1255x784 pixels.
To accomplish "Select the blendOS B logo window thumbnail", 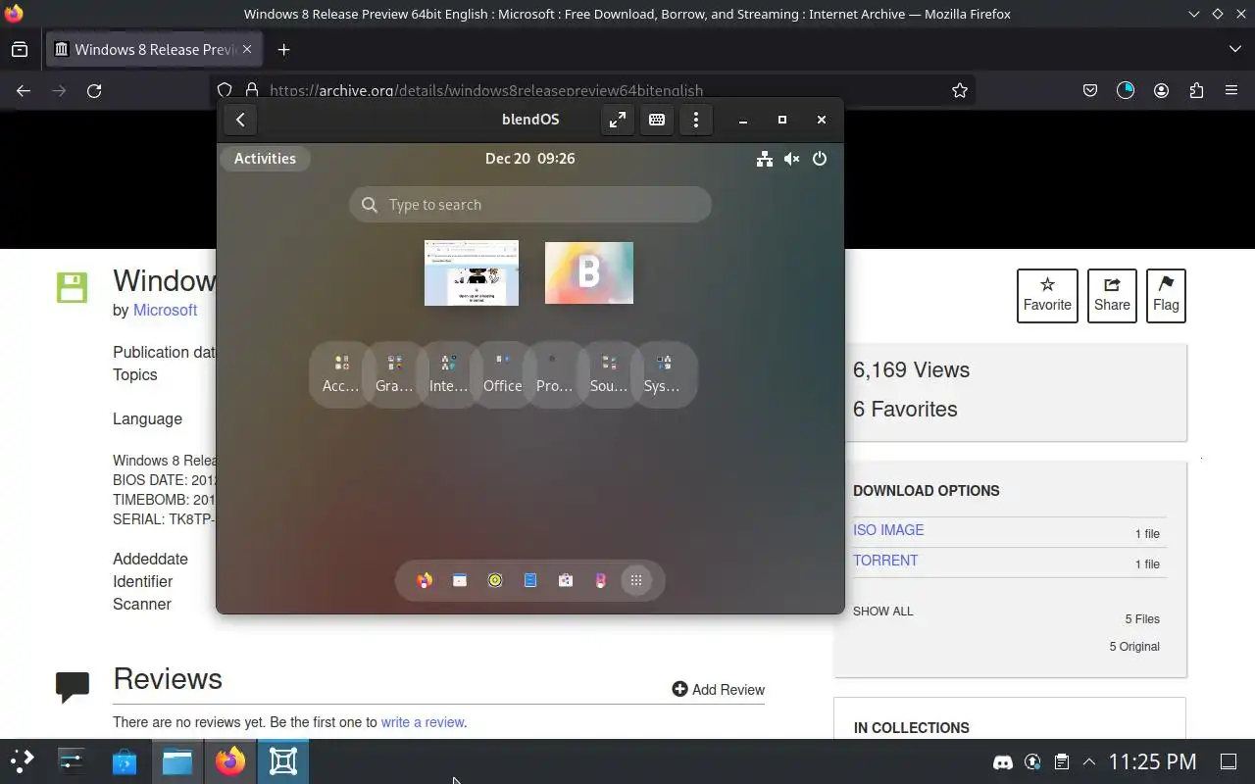I will 589,272.
